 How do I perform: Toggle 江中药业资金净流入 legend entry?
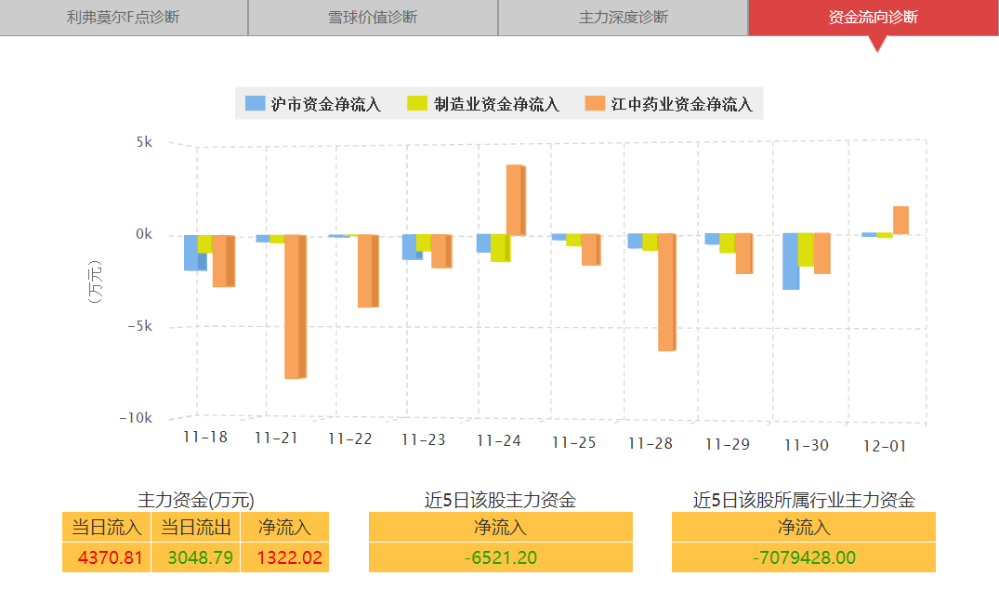pyautogui.click(x=669, y=104)
